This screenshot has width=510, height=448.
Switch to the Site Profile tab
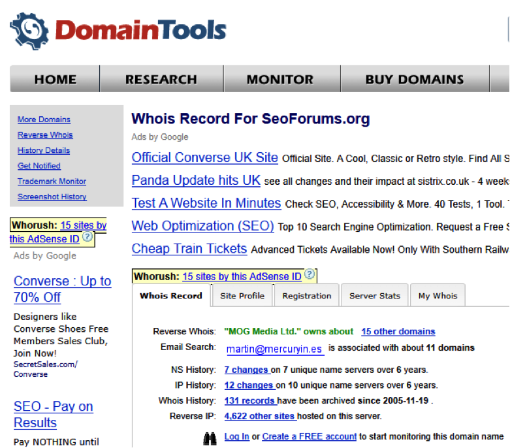(242, 296)
